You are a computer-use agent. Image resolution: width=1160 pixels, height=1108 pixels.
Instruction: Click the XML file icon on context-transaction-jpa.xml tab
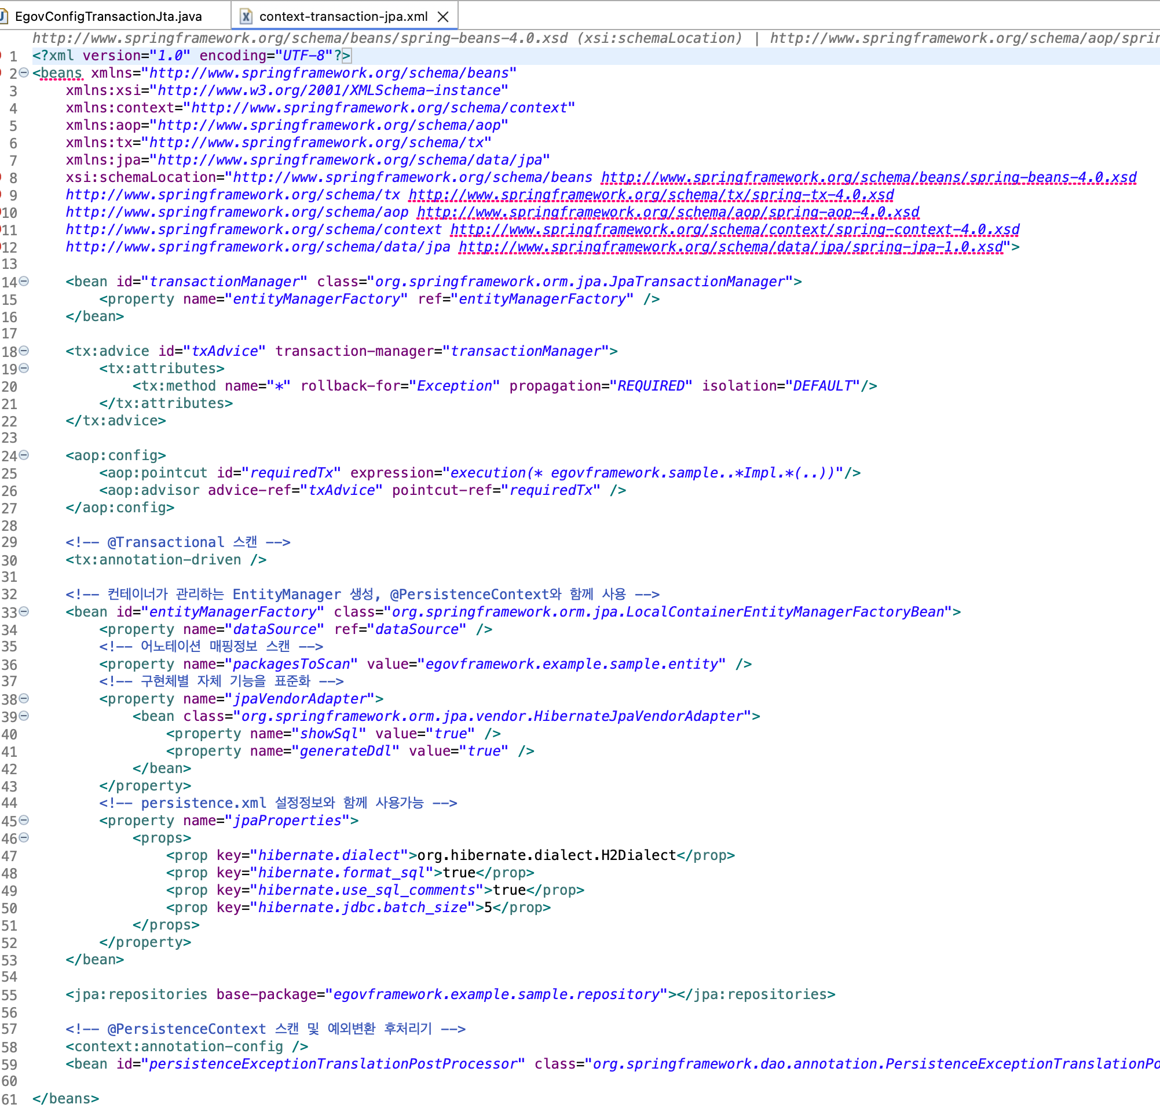point(246,16)
